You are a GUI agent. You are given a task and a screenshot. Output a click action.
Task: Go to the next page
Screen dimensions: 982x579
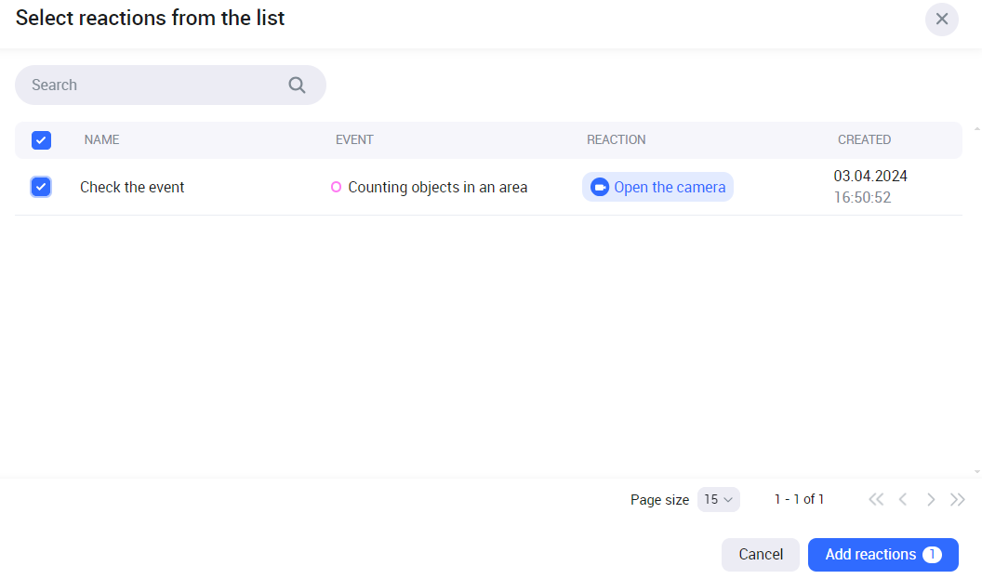point(931,499)
